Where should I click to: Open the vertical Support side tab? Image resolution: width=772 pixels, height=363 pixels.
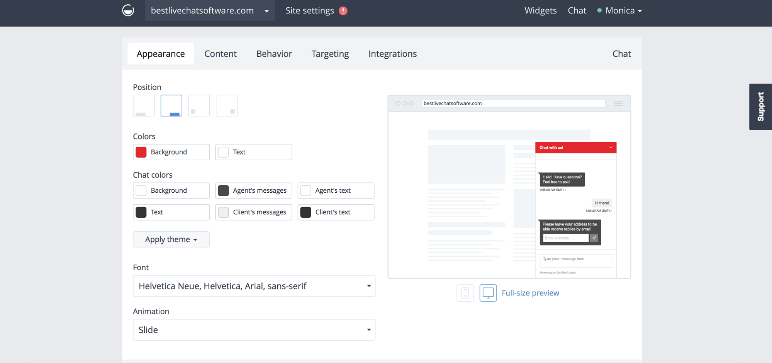coord(760,107)
